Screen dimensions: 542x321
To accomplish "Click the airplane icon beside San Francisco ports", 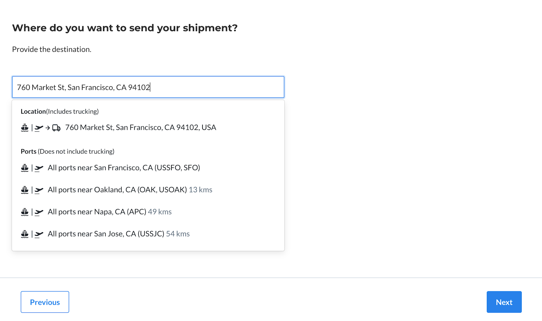I will [39, 168].
